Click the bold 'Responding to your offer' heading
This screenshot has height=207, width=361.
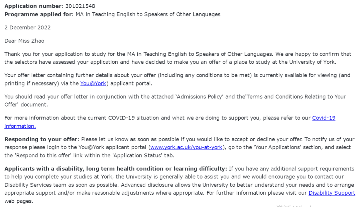[x=41, y=139]
